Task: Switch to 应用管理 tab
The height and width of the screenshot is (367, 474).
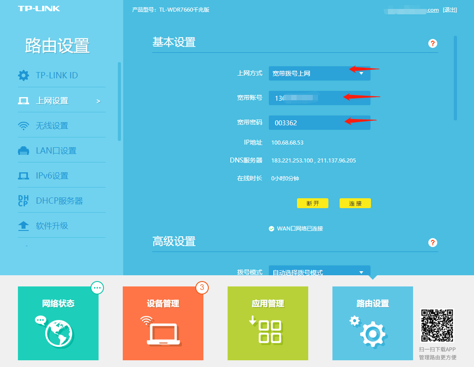Action: [x=268, y=323]
